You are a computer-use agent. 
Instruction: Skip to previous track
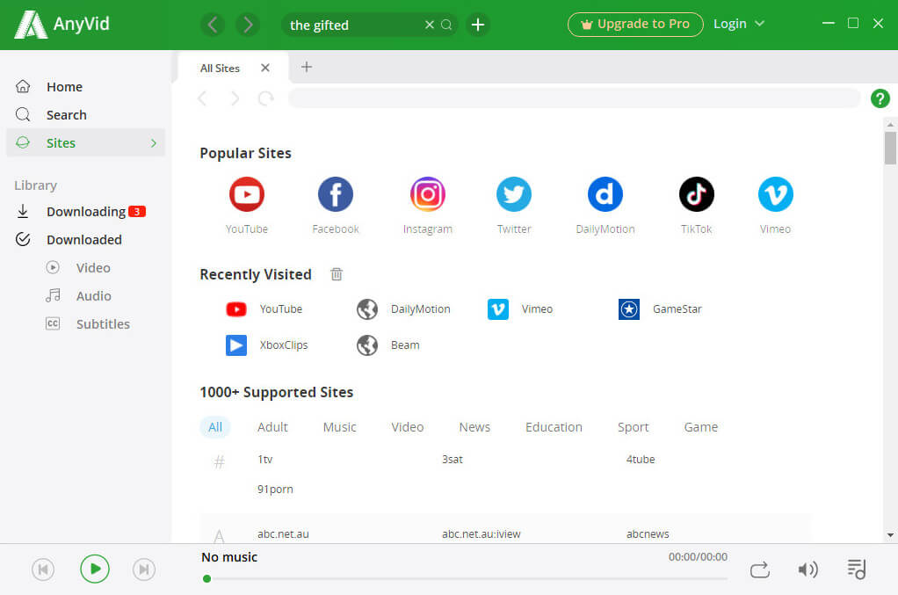click(x=43, y=570)
